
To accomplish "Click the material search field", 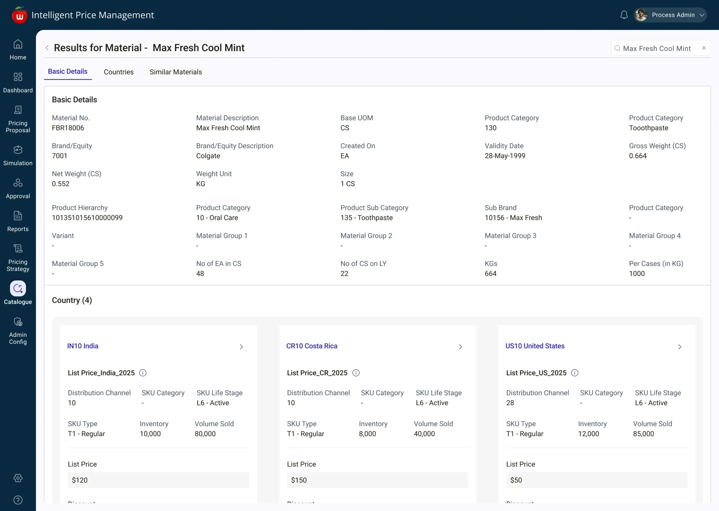I will click(661, 48).
